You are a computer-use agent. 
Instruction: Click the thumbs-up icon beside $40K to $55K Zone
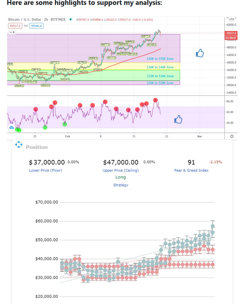(200, 53)
